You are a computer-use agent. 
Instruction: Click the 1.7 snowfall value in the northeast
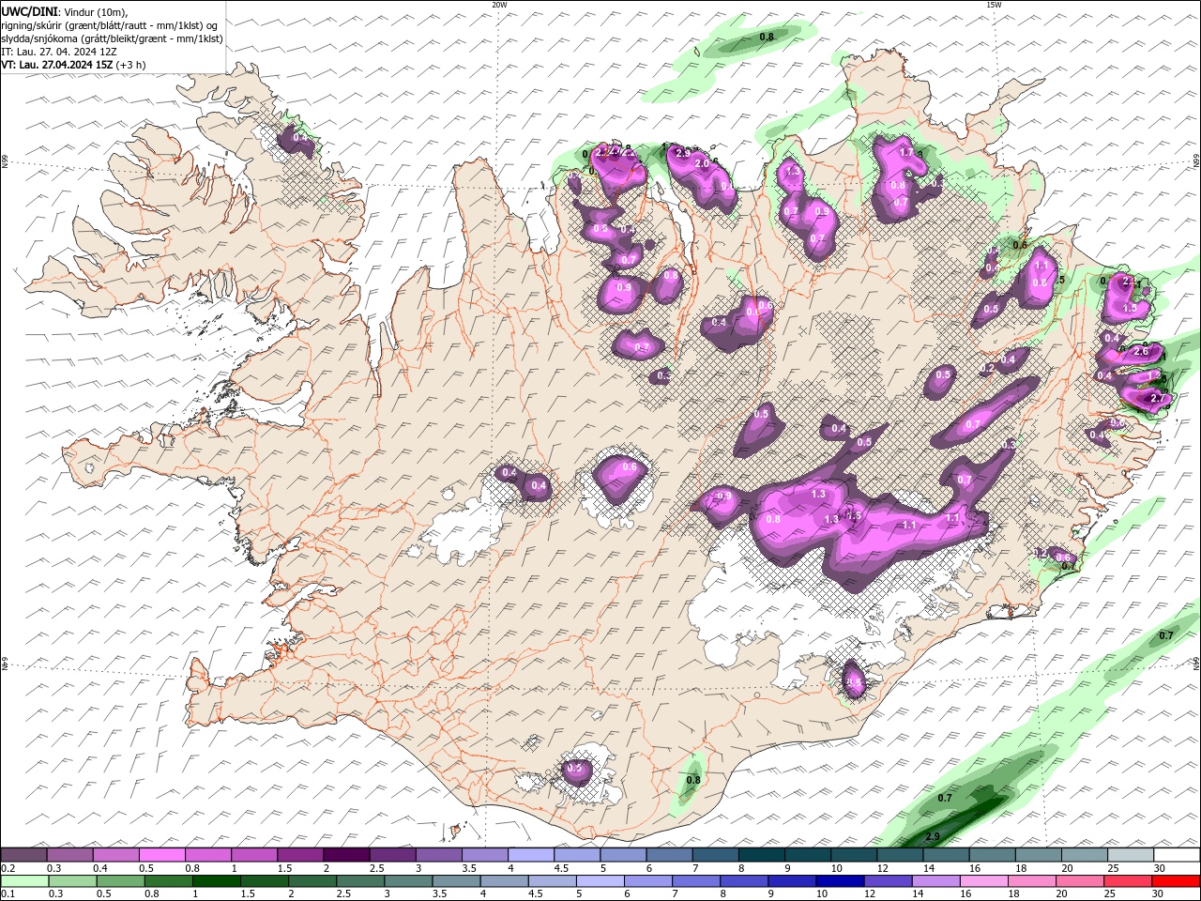click(x=906, y=152)
